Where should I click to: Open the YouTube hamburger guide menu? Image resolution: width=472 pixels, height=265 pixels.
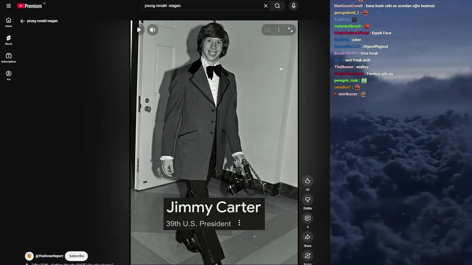(x=8, y=6)
